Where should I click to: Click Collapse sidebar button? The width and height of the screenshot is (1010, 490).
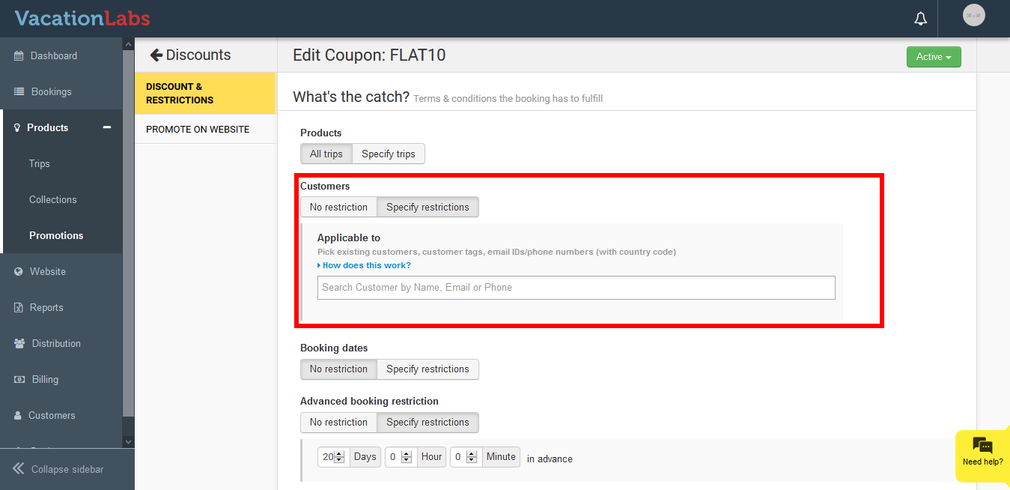58,470
